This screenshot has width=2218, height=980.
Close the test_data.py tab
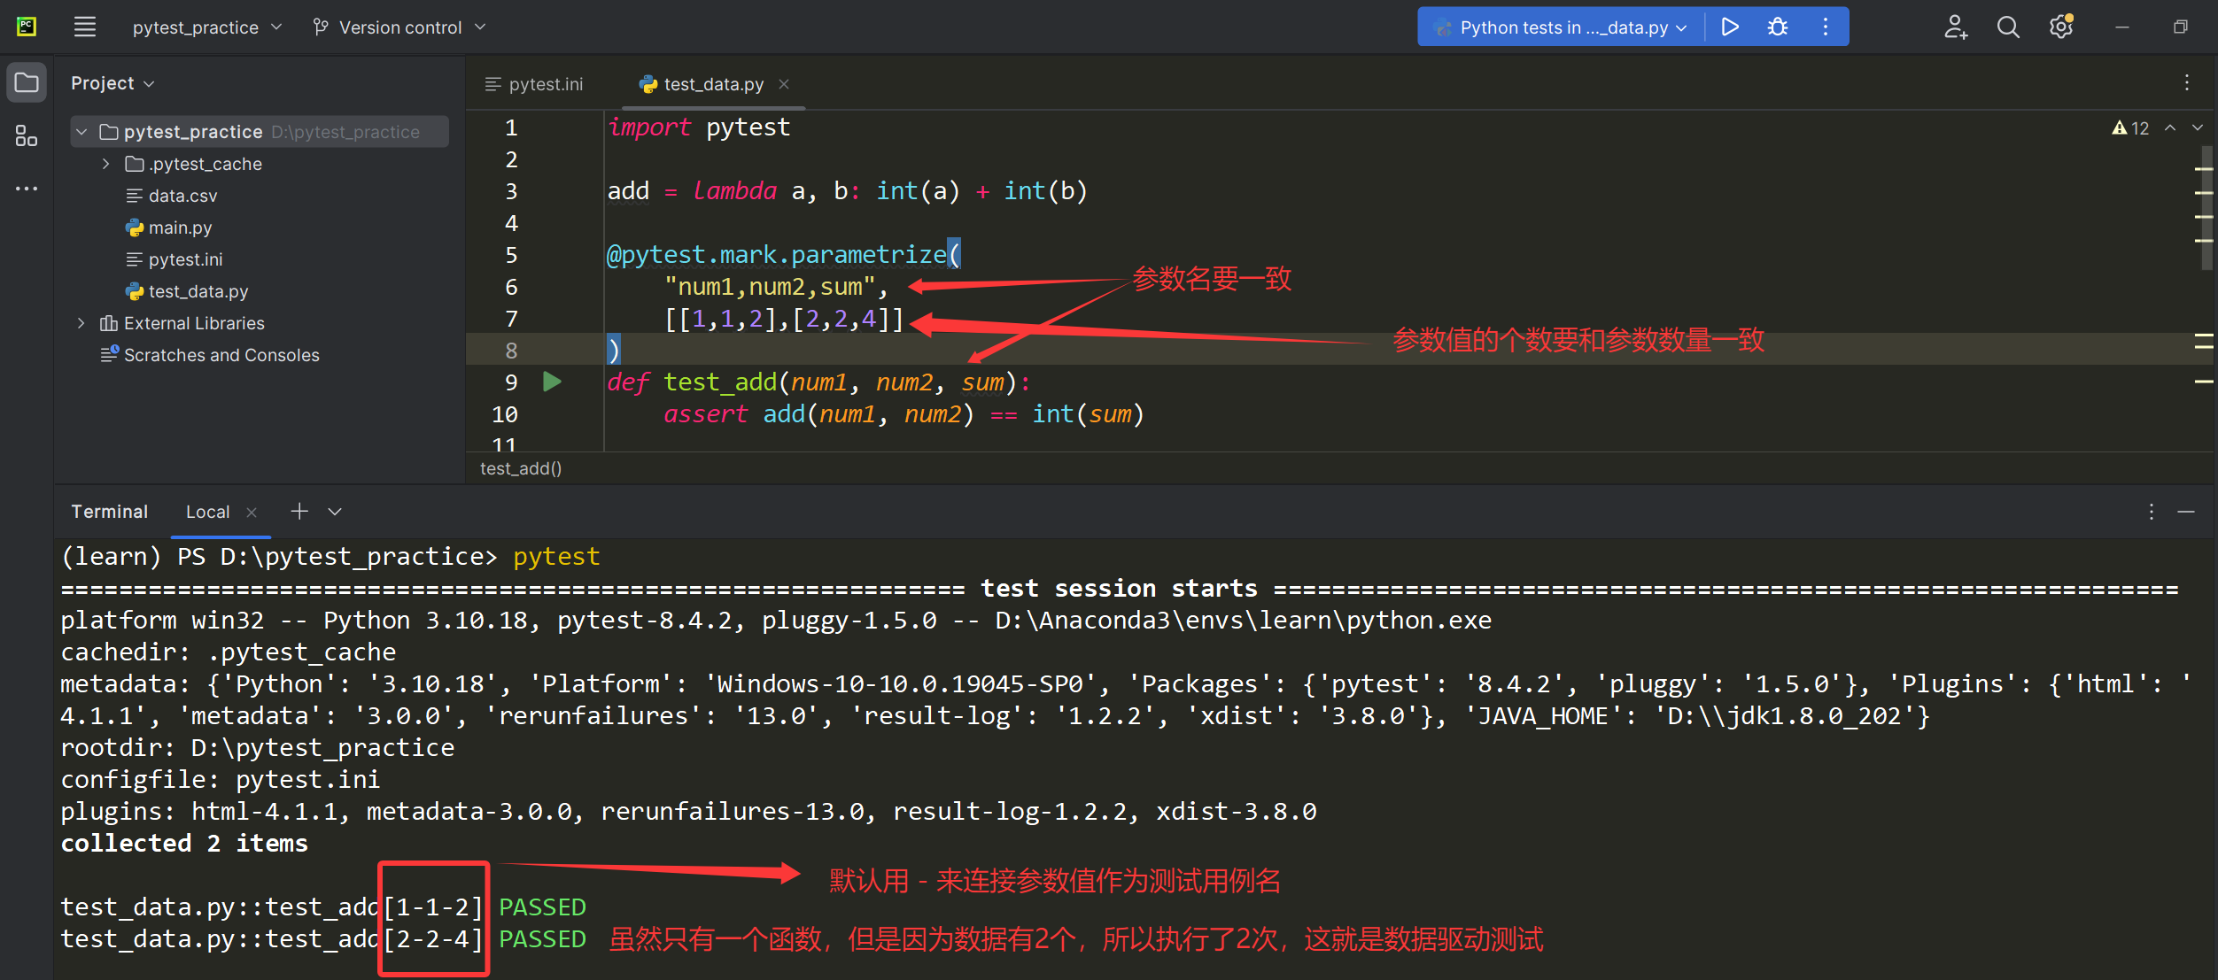(x=784, y=84)
